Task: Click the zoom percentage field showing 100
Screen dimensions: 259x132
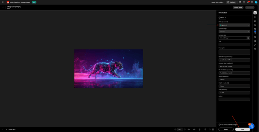Action: pyautogui.click(x=180, y=129)
